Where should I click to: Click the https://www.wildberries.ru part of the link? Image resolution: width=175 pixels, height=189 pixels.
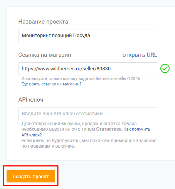coord(50,69)
